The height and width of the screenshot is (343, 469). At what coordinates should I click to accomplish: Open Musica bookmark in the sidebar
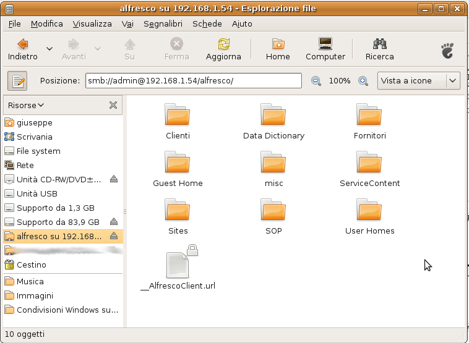coord(63,281)
